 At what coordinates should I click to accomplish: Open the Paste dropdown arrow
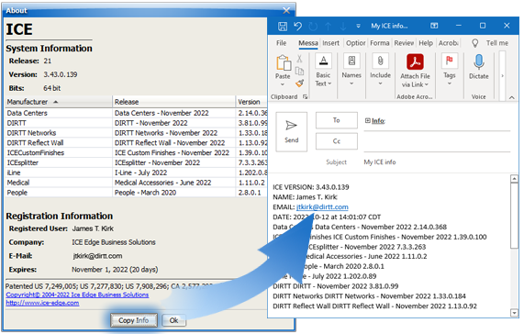(x=283, y=84)
